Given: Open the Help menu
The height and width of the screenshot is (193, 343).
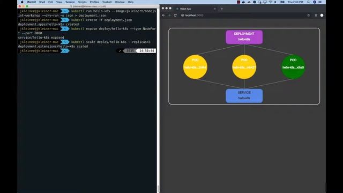Looking at the screenshot, I should pos(131,2).
